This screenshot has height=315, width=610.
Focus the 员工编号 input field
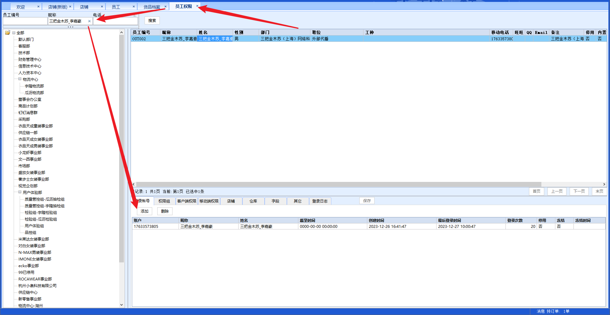(25, 21)
